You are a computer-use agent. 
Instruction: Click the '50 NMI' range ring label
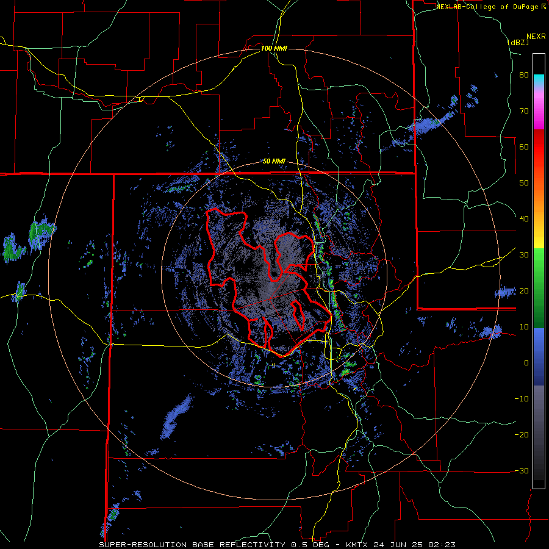tap(274, 162)
